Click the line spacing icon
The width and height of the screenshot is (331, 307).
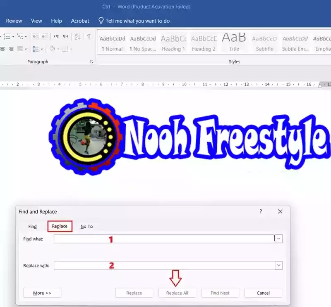point(36,49)
